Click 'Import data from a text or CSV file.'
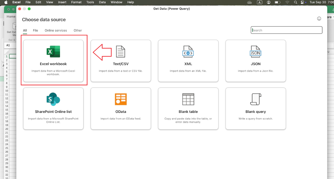 121,71
